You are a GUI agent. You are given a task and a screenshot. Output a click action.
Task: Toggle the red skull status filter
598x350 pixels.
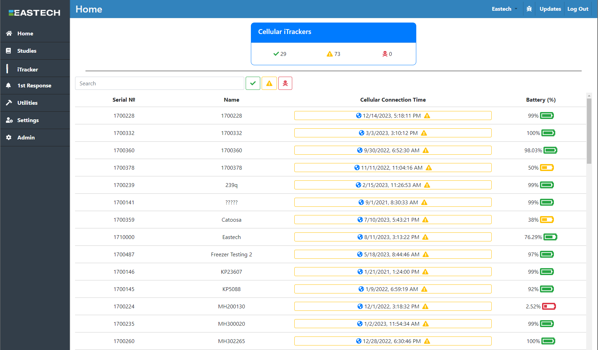click(x=285, y=84)
